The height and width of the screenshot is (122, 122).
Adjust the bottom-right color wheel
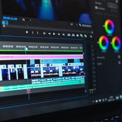pos(116,43)
